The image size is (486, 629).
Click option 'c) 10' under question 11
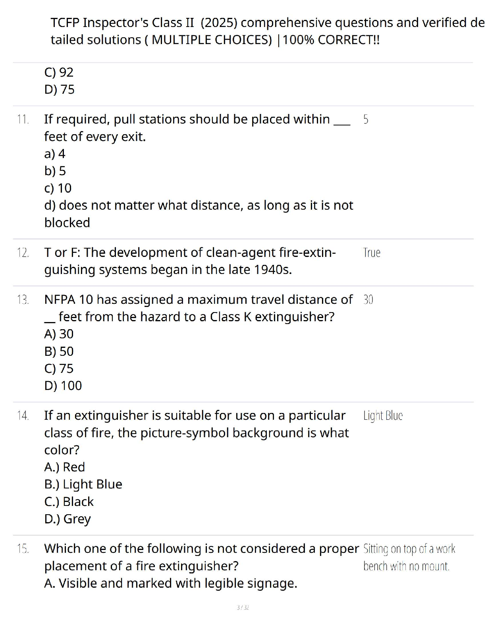58,188
